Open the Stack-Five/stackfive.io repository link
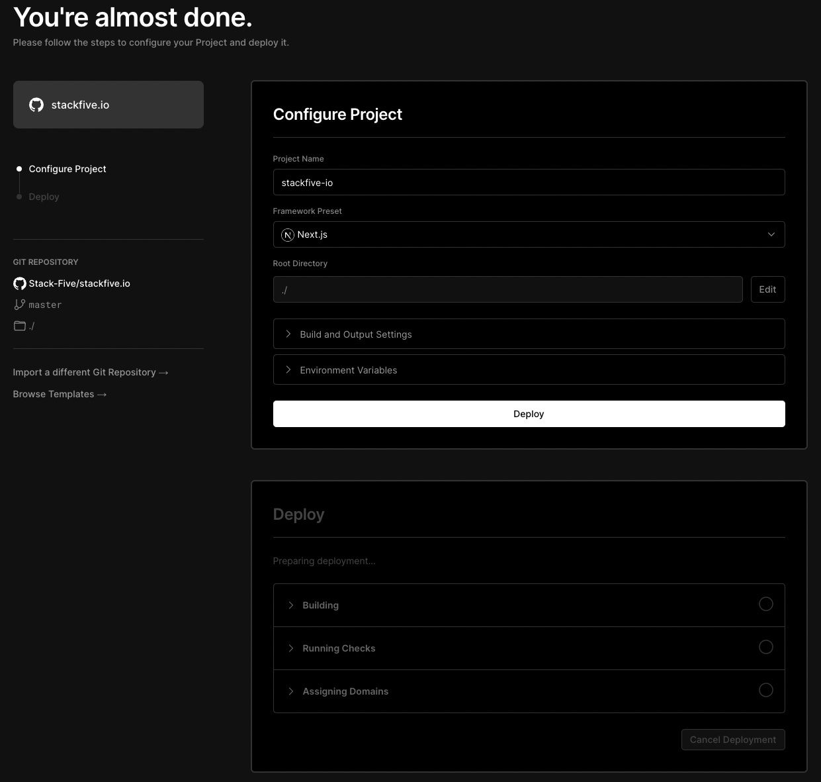 pos(79,283)
